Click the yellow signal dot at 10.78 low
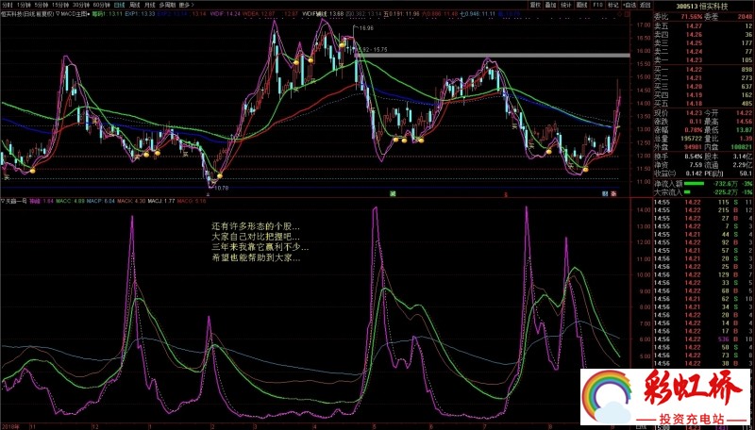 (x=218, y=175)
